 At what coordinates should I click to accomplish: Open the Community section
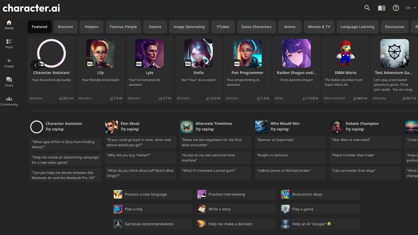(x=9, y=101)
